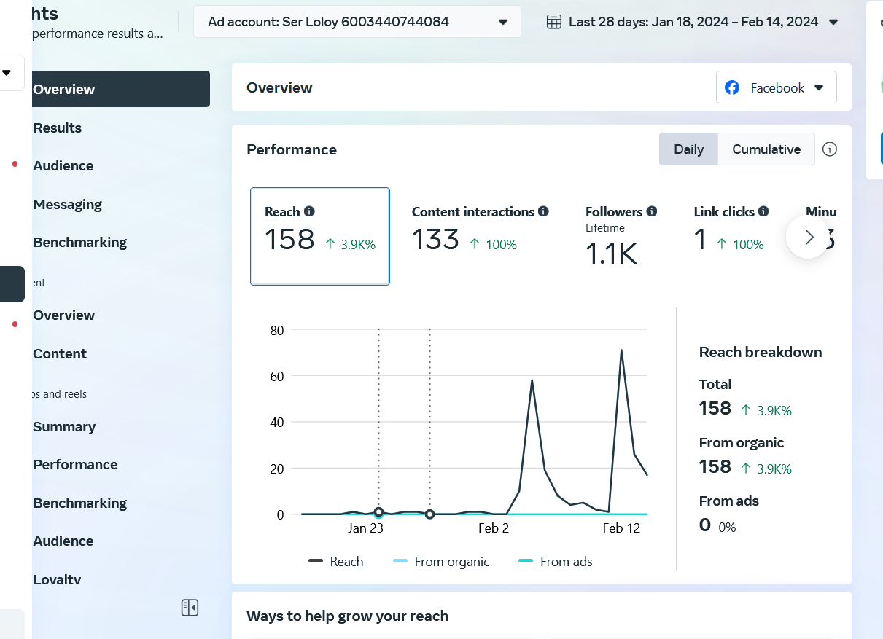Click the 1.1K followers lifetime value
Image resolution: width=883 pixels, height=639 pixels.
click(x=612, y=254)
